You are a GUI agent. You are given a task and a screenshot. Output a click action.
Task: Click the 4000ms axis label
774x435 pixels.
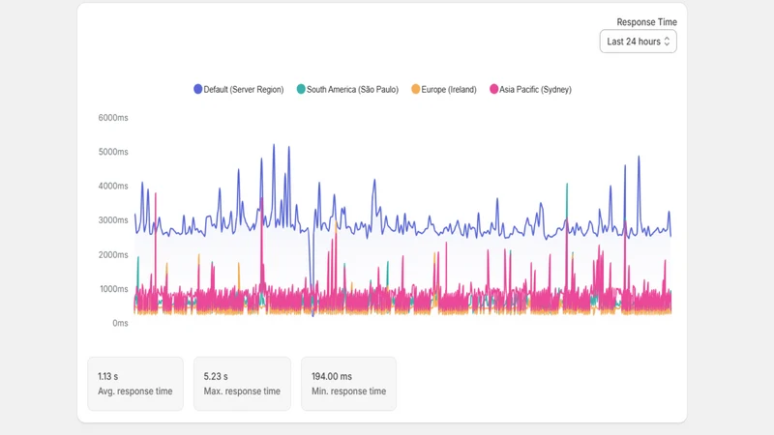113,186
